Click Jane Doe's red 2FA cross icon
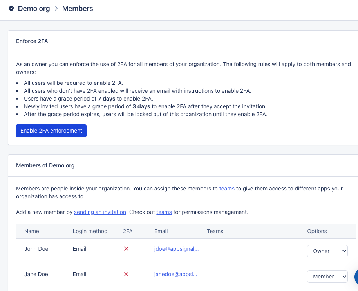Viewport: 358px width, 291px height. pos(126,274)
